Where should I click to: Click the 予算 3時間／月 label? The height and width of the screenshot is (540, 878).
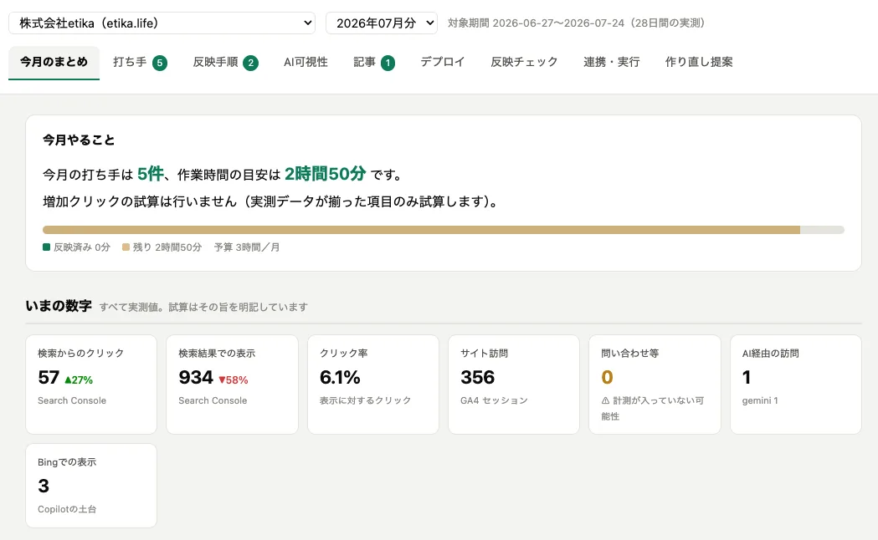[247, 247]
